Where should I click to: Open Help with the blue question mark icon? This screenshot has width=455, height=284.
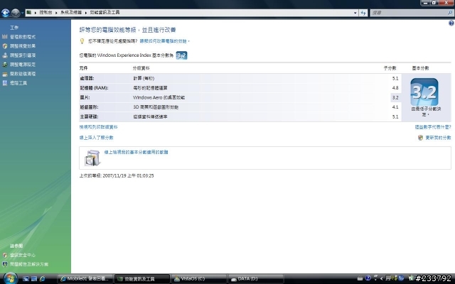pyautogui.click(x=451, y=23)
